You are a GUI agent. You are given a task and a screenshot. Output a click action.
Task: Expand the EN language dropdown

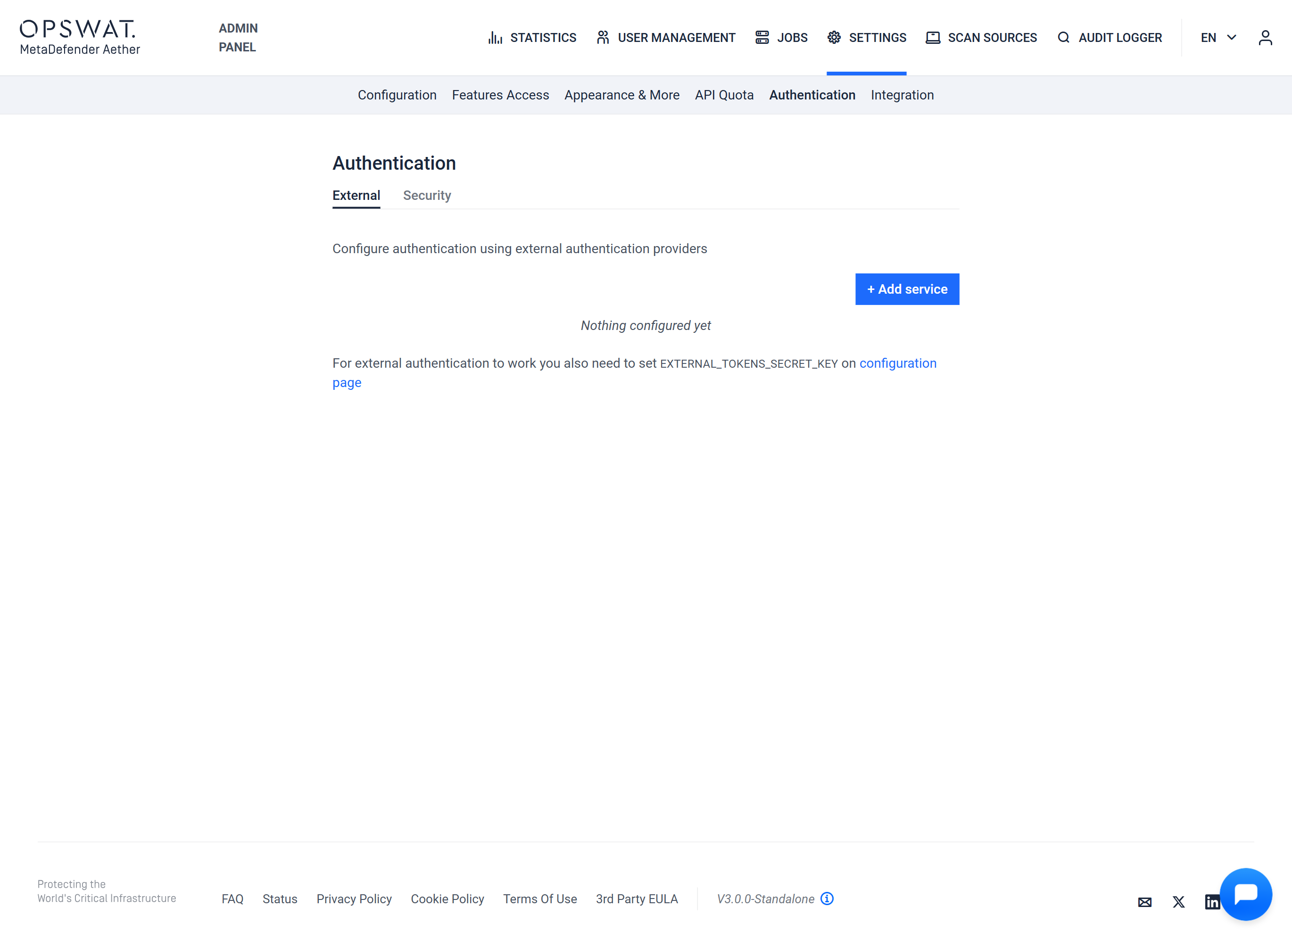(1218, 38)
